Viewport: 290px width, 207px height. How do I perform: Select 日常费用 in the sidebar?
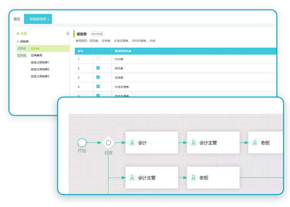click(x=36, y=55)
